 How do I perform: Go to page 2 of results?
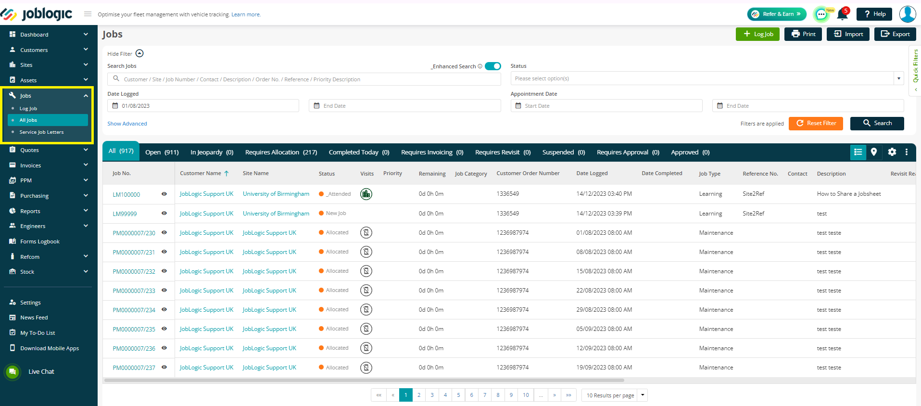(419, 395)
